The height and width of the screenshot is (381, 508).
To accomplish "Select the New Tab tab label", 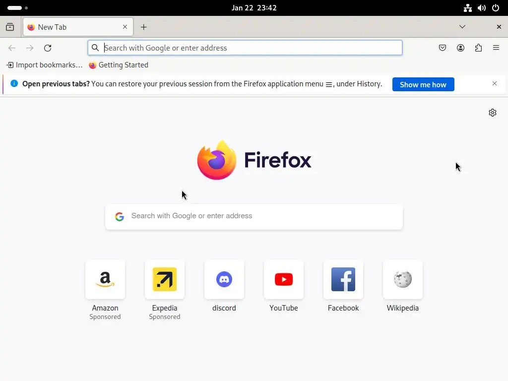I will pos(52,27).
